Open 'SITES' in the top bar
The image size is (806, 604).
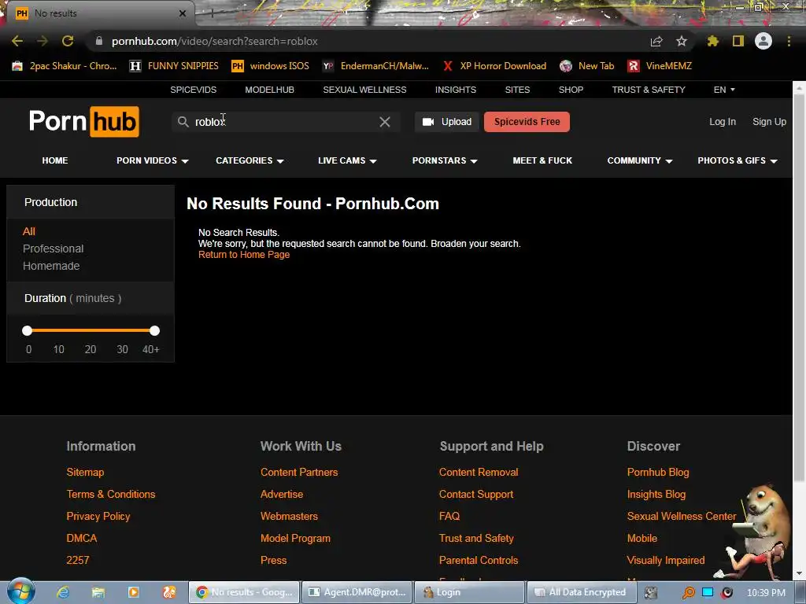(517, 90)
